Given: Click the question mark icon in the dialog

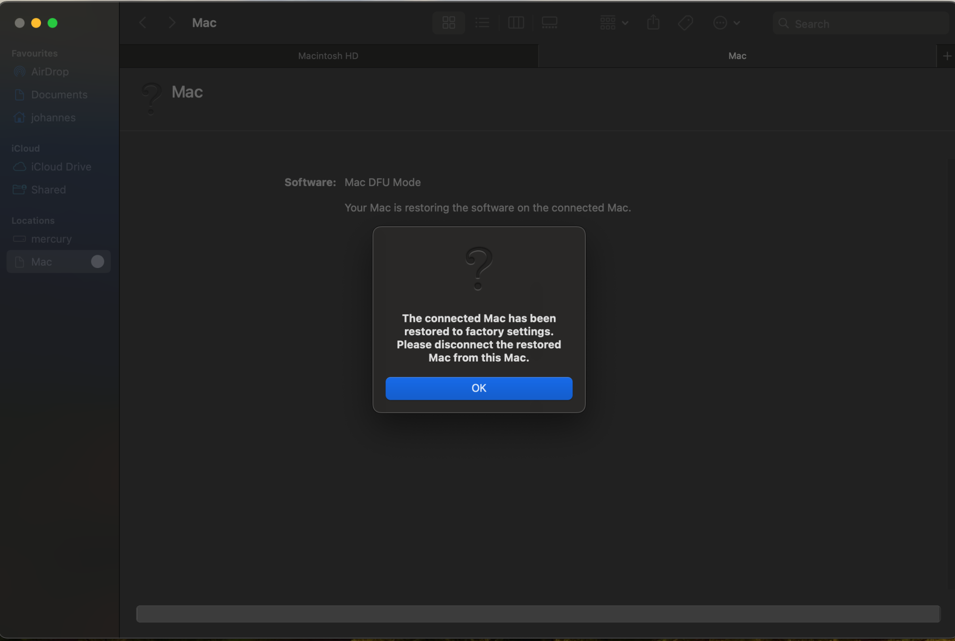Looking at the screenshot, I should [478, 268].
